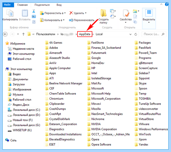Select Изображения in the navigation pane
This screenshot has width=171, height=152.
20,89
